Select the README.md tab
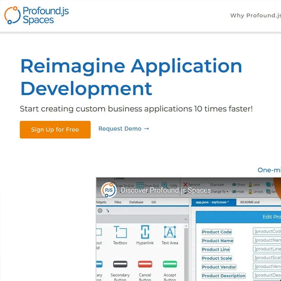The image size is (281, 281). [x=250, y=202]
